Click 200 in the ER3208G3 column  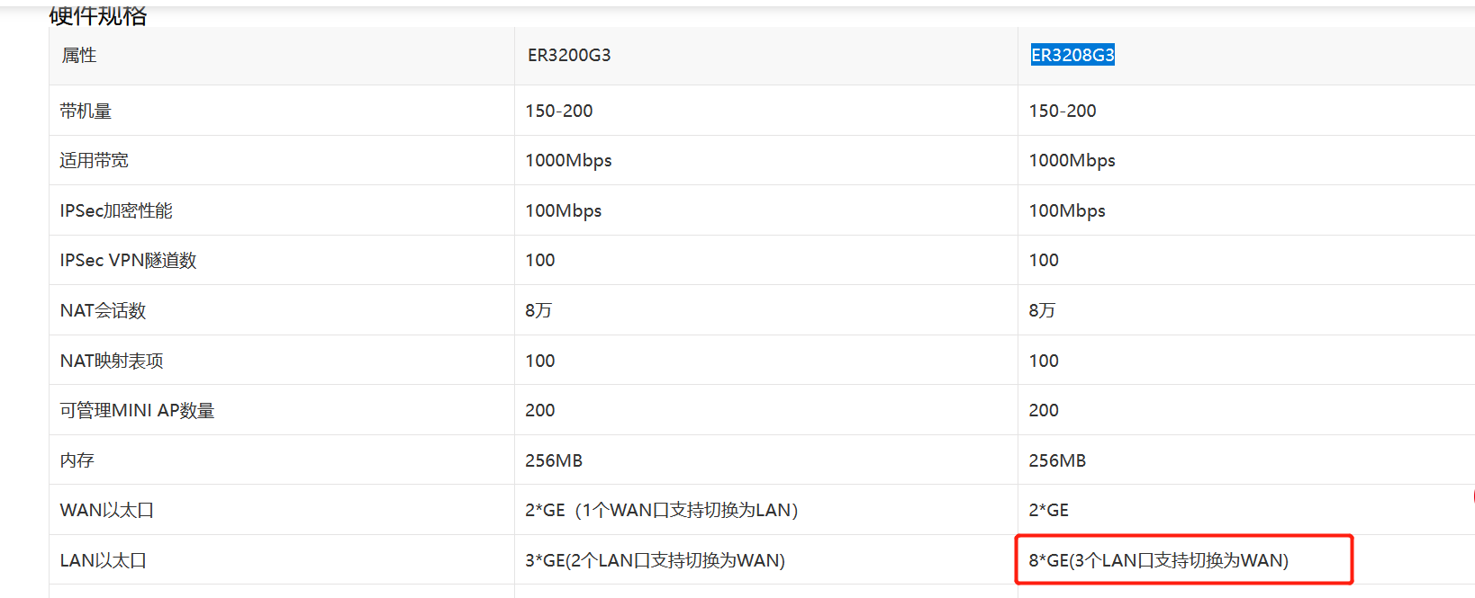point(1044,410)
